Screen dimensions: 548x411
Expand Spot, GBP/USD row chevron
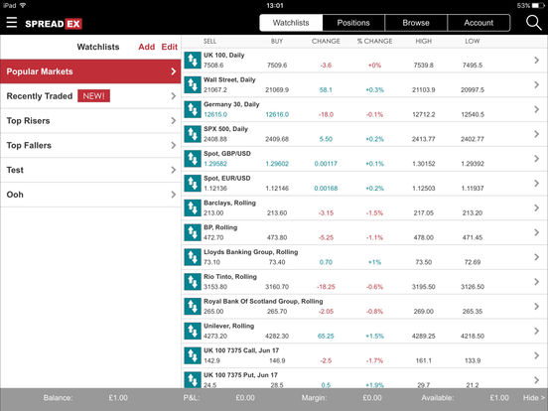[x=536, y=159]
